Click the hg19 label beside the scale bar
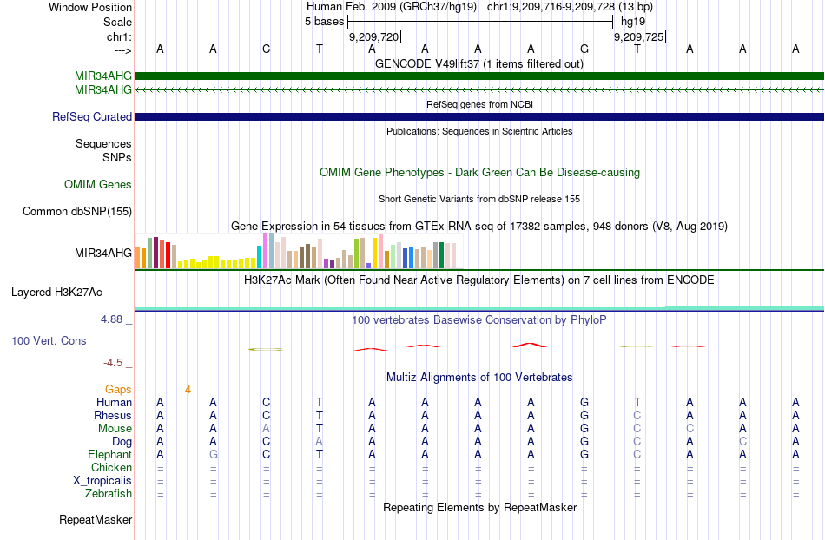The image size is (825, 540). pyautogui.click(x=633, y=22)
